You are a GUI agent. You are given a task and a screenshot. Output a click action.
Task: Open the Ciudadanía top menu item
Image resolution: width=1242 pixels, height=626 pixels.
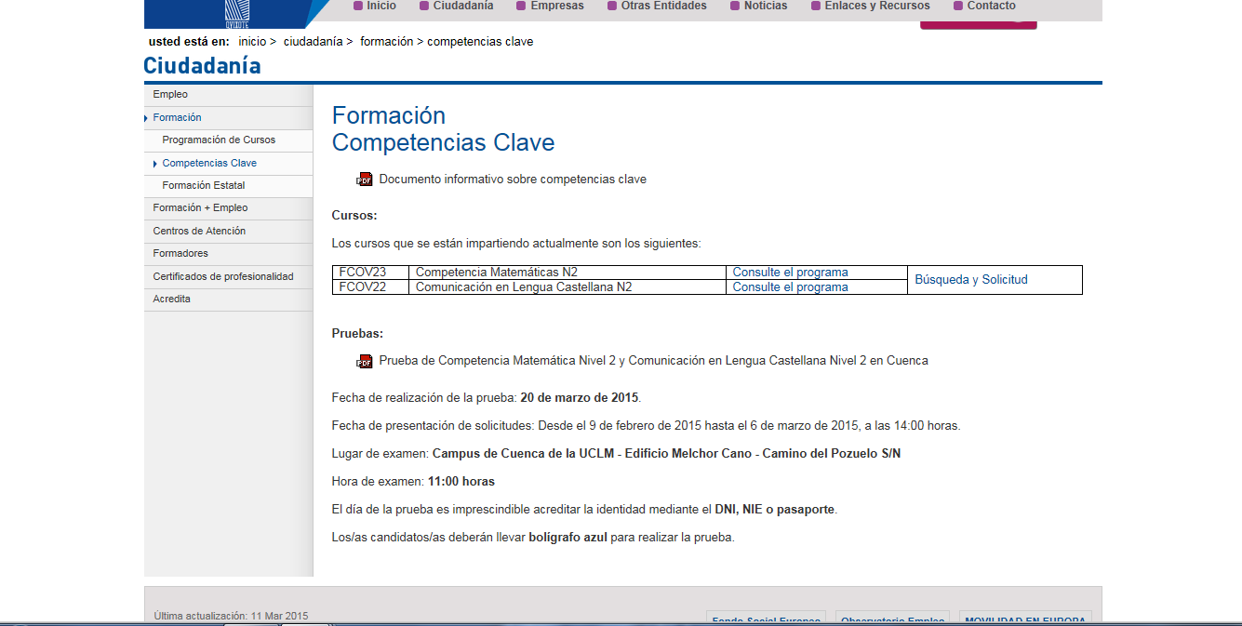pyautogui.click(x=462, y=7)
